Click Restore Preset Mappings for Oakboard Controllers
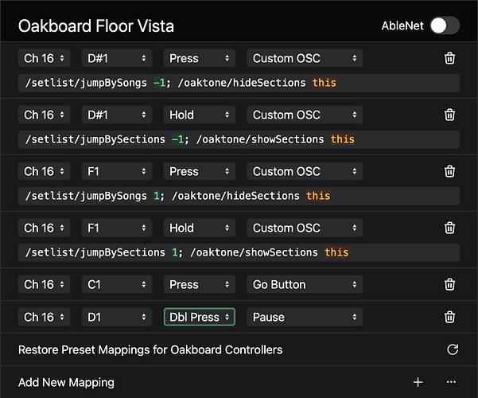The image size is (478, 398). tap(150, 349)
